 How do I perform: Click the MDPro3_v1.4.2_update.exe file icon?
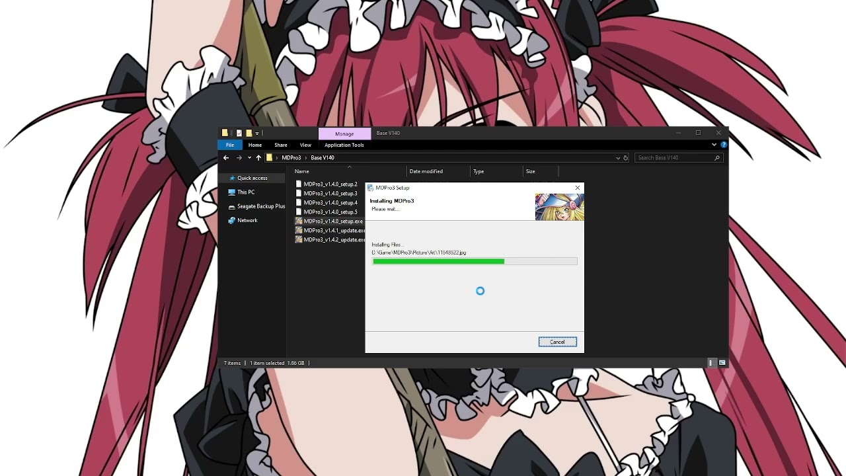click(x=299, y=240)
